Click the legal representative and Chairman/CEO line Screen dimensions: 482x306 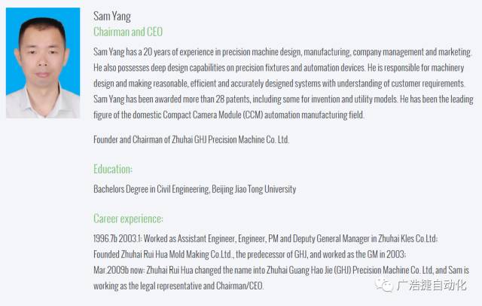click(x=178, y=286)
